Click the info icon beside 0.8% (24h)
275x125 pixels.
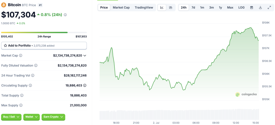(65, 15)
